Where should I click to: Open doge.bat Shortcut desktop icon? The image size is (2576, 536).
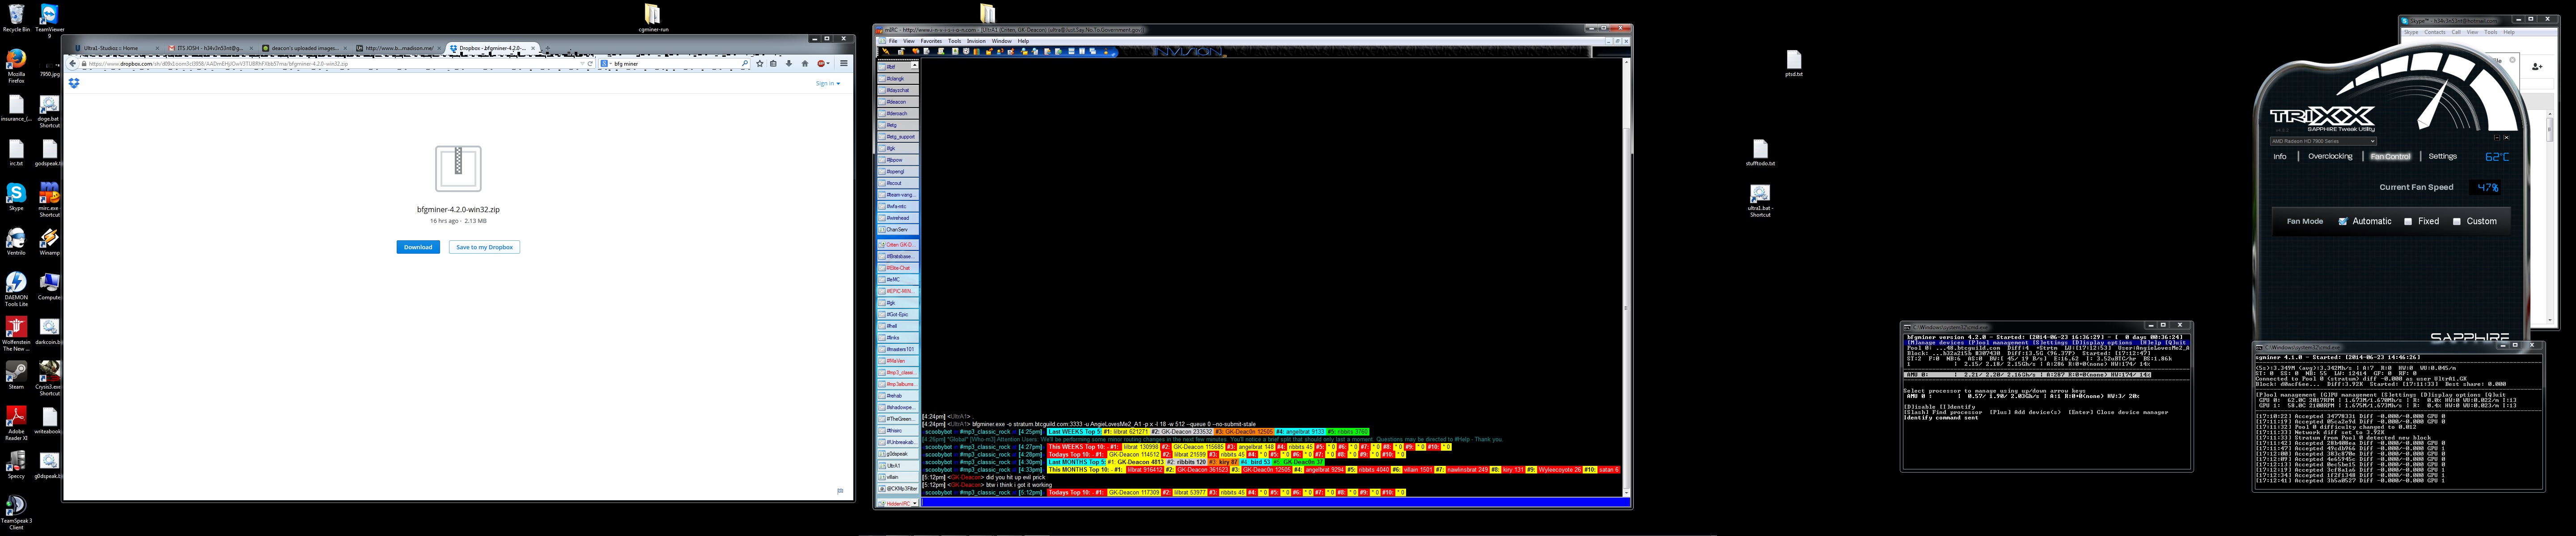[x=49, y=111]
